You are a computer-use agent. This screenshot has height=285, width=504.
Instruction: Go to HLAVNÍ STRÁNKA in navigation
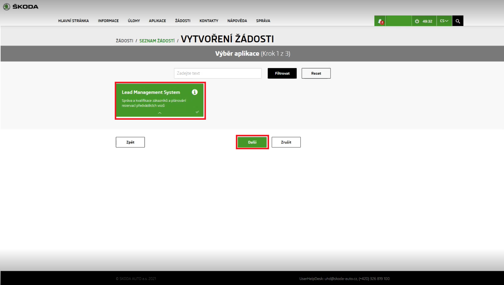pos(73,21)
